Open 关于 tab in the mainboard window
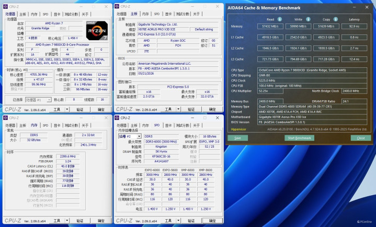Viewport: 376px width, 227px height. [197, 14]
